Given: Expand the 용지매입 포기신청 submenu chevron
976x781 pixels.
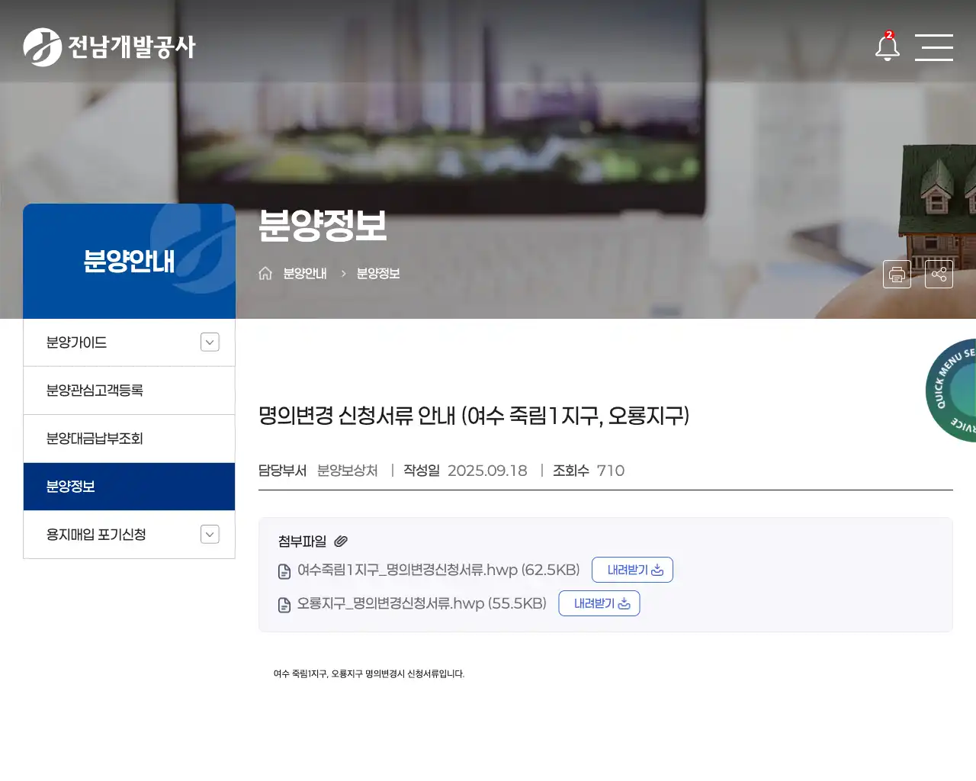Looking at the screenshot, I should coord(210,535).
